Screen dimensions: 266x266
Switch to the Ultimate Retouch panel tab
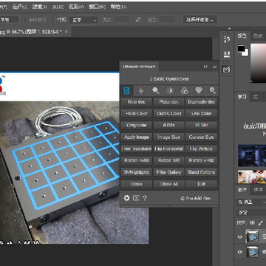[x=139, y=66]
